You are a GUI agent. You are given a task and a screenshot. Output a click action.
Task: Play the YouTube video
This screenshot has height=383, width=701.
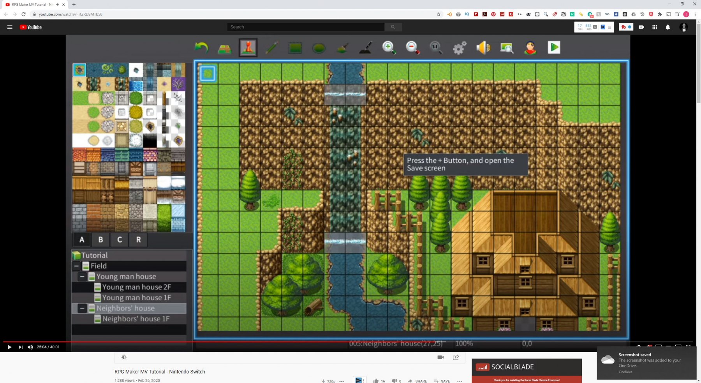pos(9,347)
